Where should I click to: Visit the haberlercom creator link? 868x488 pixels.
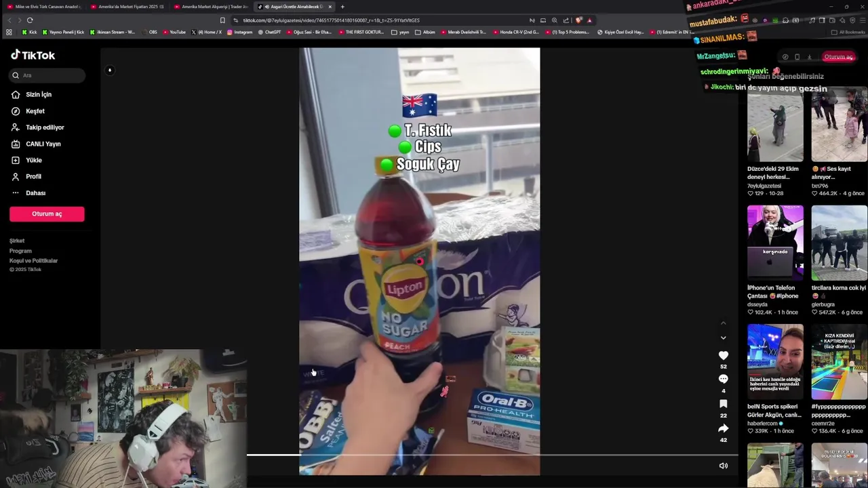pyautogui.click(x=763, y=424)
